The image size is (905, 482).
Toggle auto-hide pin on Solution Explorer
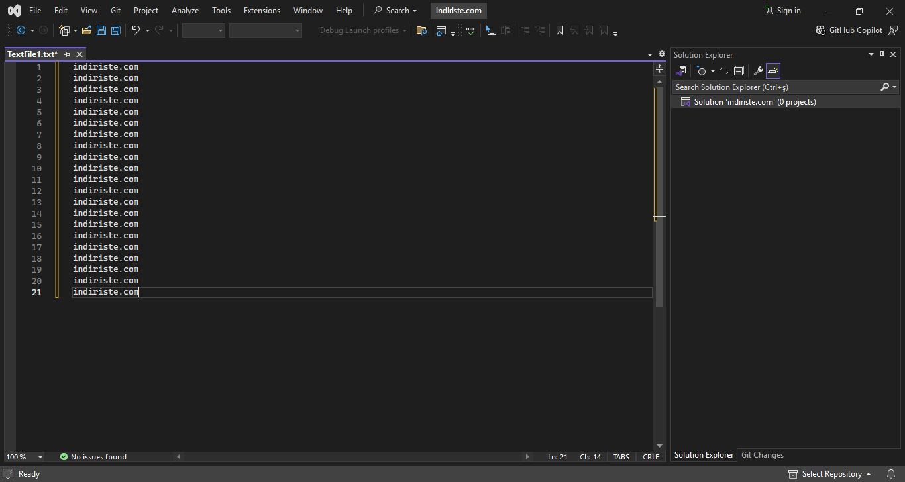tap(882, 54)
